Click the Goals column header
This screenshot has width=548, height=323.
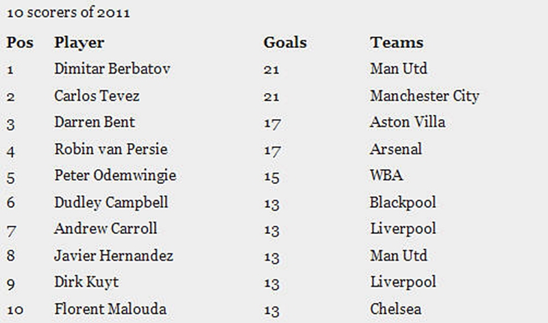click(285, 42)
